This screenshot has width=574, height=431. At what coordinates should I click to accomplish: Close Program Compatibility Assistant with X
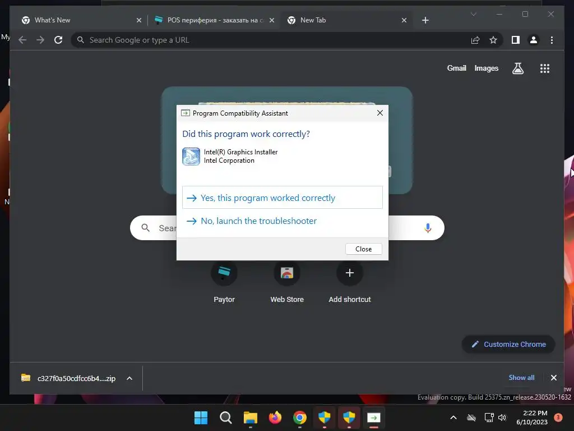pyautogui.click(x=380, y=113)
